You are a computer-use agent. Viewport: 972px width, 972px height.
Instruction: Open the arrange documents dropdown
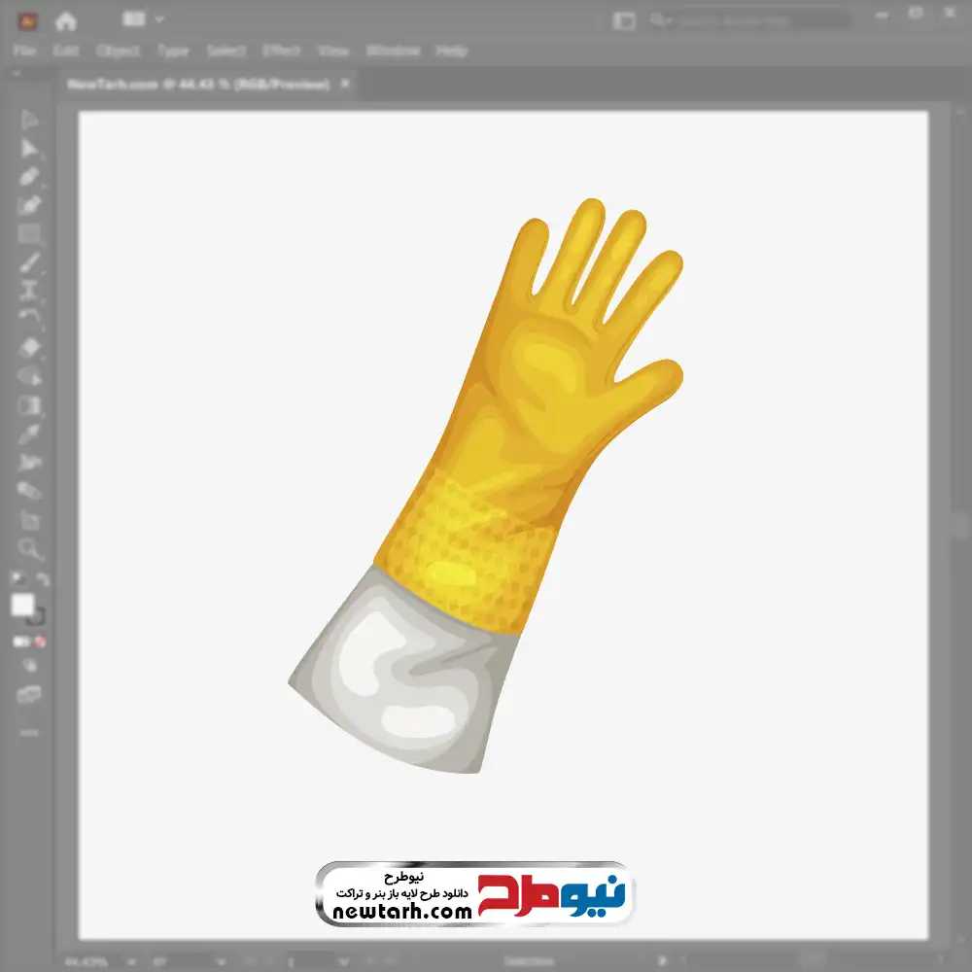click(x=144, y=19)
